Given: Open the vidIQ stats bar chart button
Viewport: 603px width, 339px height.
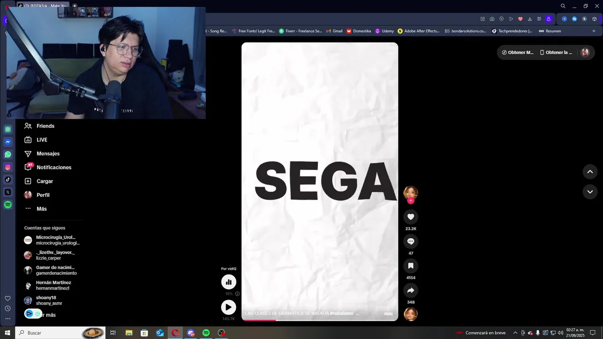Looking at the screenshot, I should [228, 282].
